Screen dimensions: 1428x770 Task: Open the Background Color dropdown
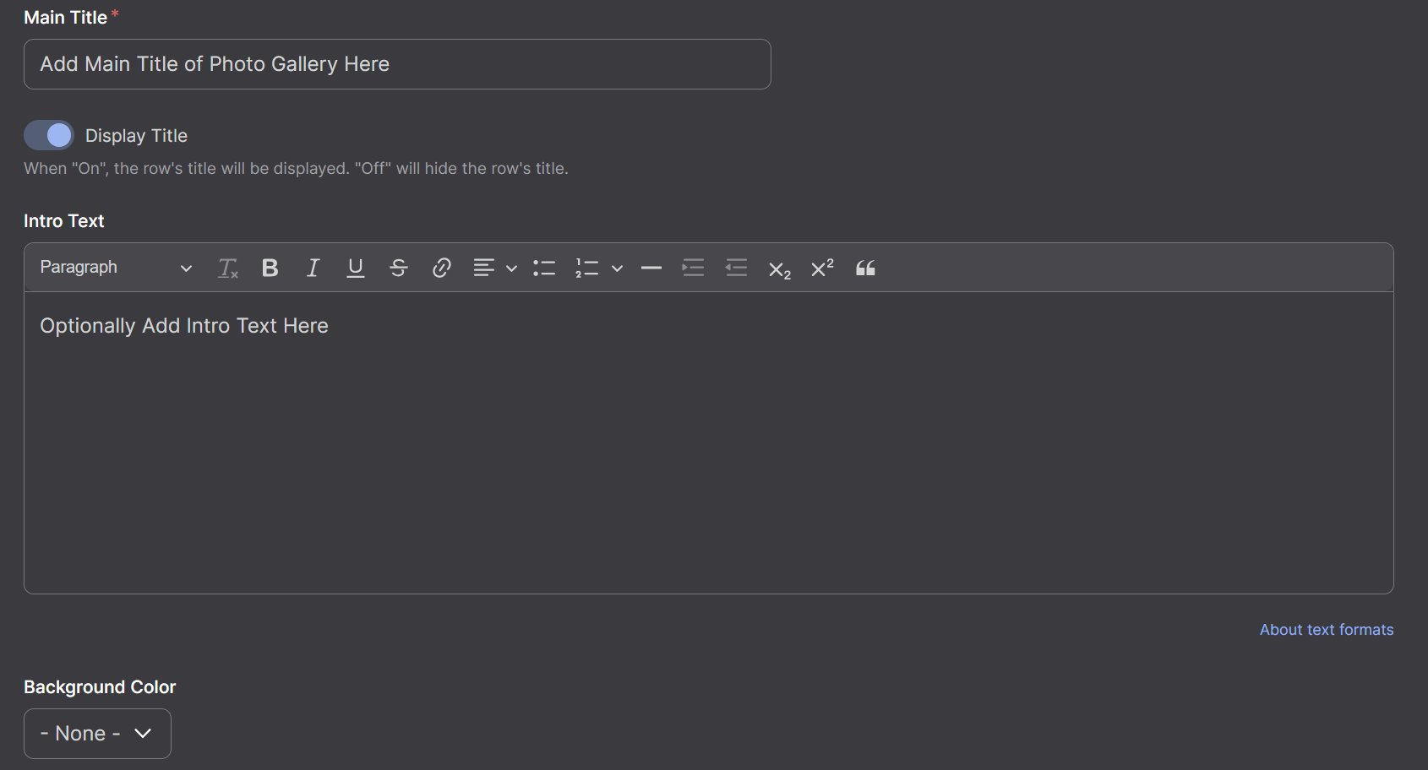[x=97, y=734]
